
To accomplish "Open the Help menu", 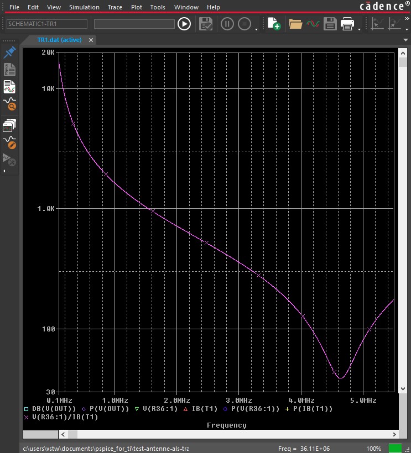I will point(213,7).
